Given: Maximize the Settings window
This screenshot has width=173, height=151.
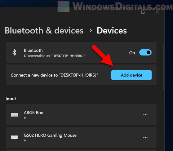Looking at the screenshot, I should click(x=143, y=12).
